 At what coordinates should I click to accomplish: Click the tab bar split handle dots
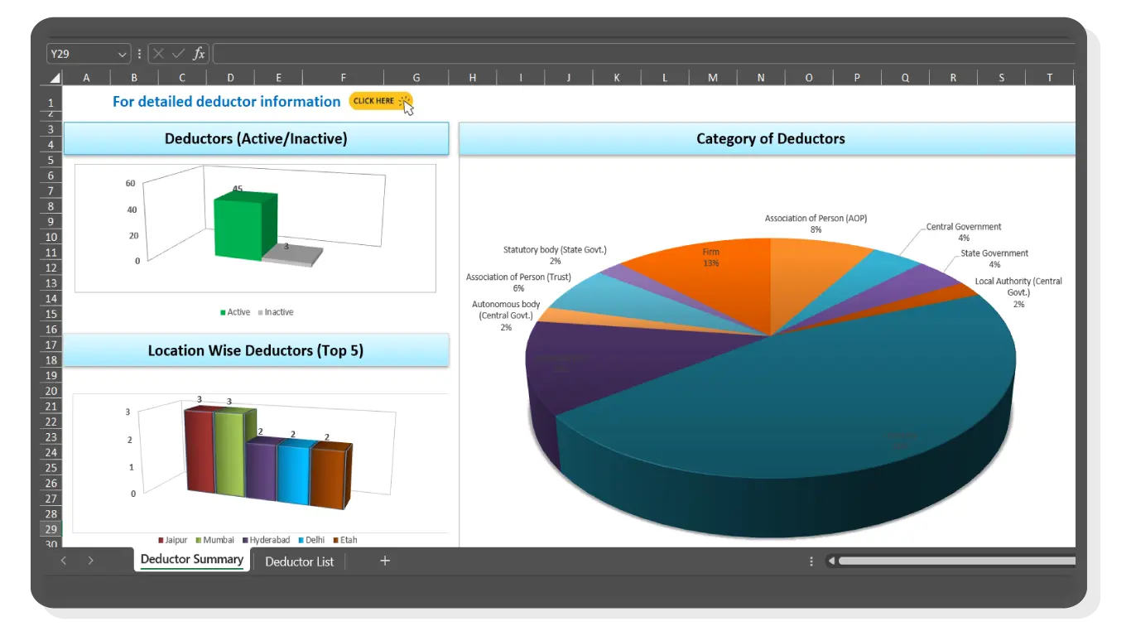pos(811,561)
